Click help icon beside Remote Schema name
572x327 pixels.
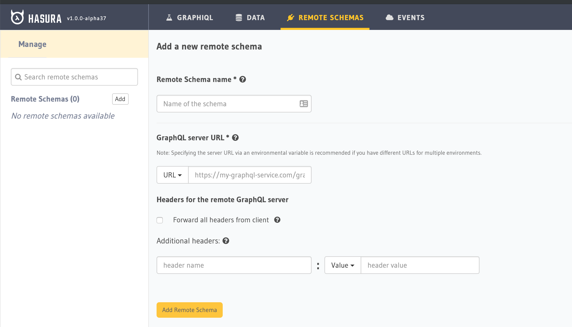[x=243, y=79]
